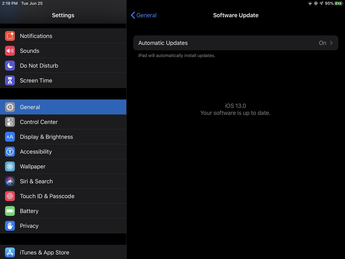Open Battery settings

[63, 211]
